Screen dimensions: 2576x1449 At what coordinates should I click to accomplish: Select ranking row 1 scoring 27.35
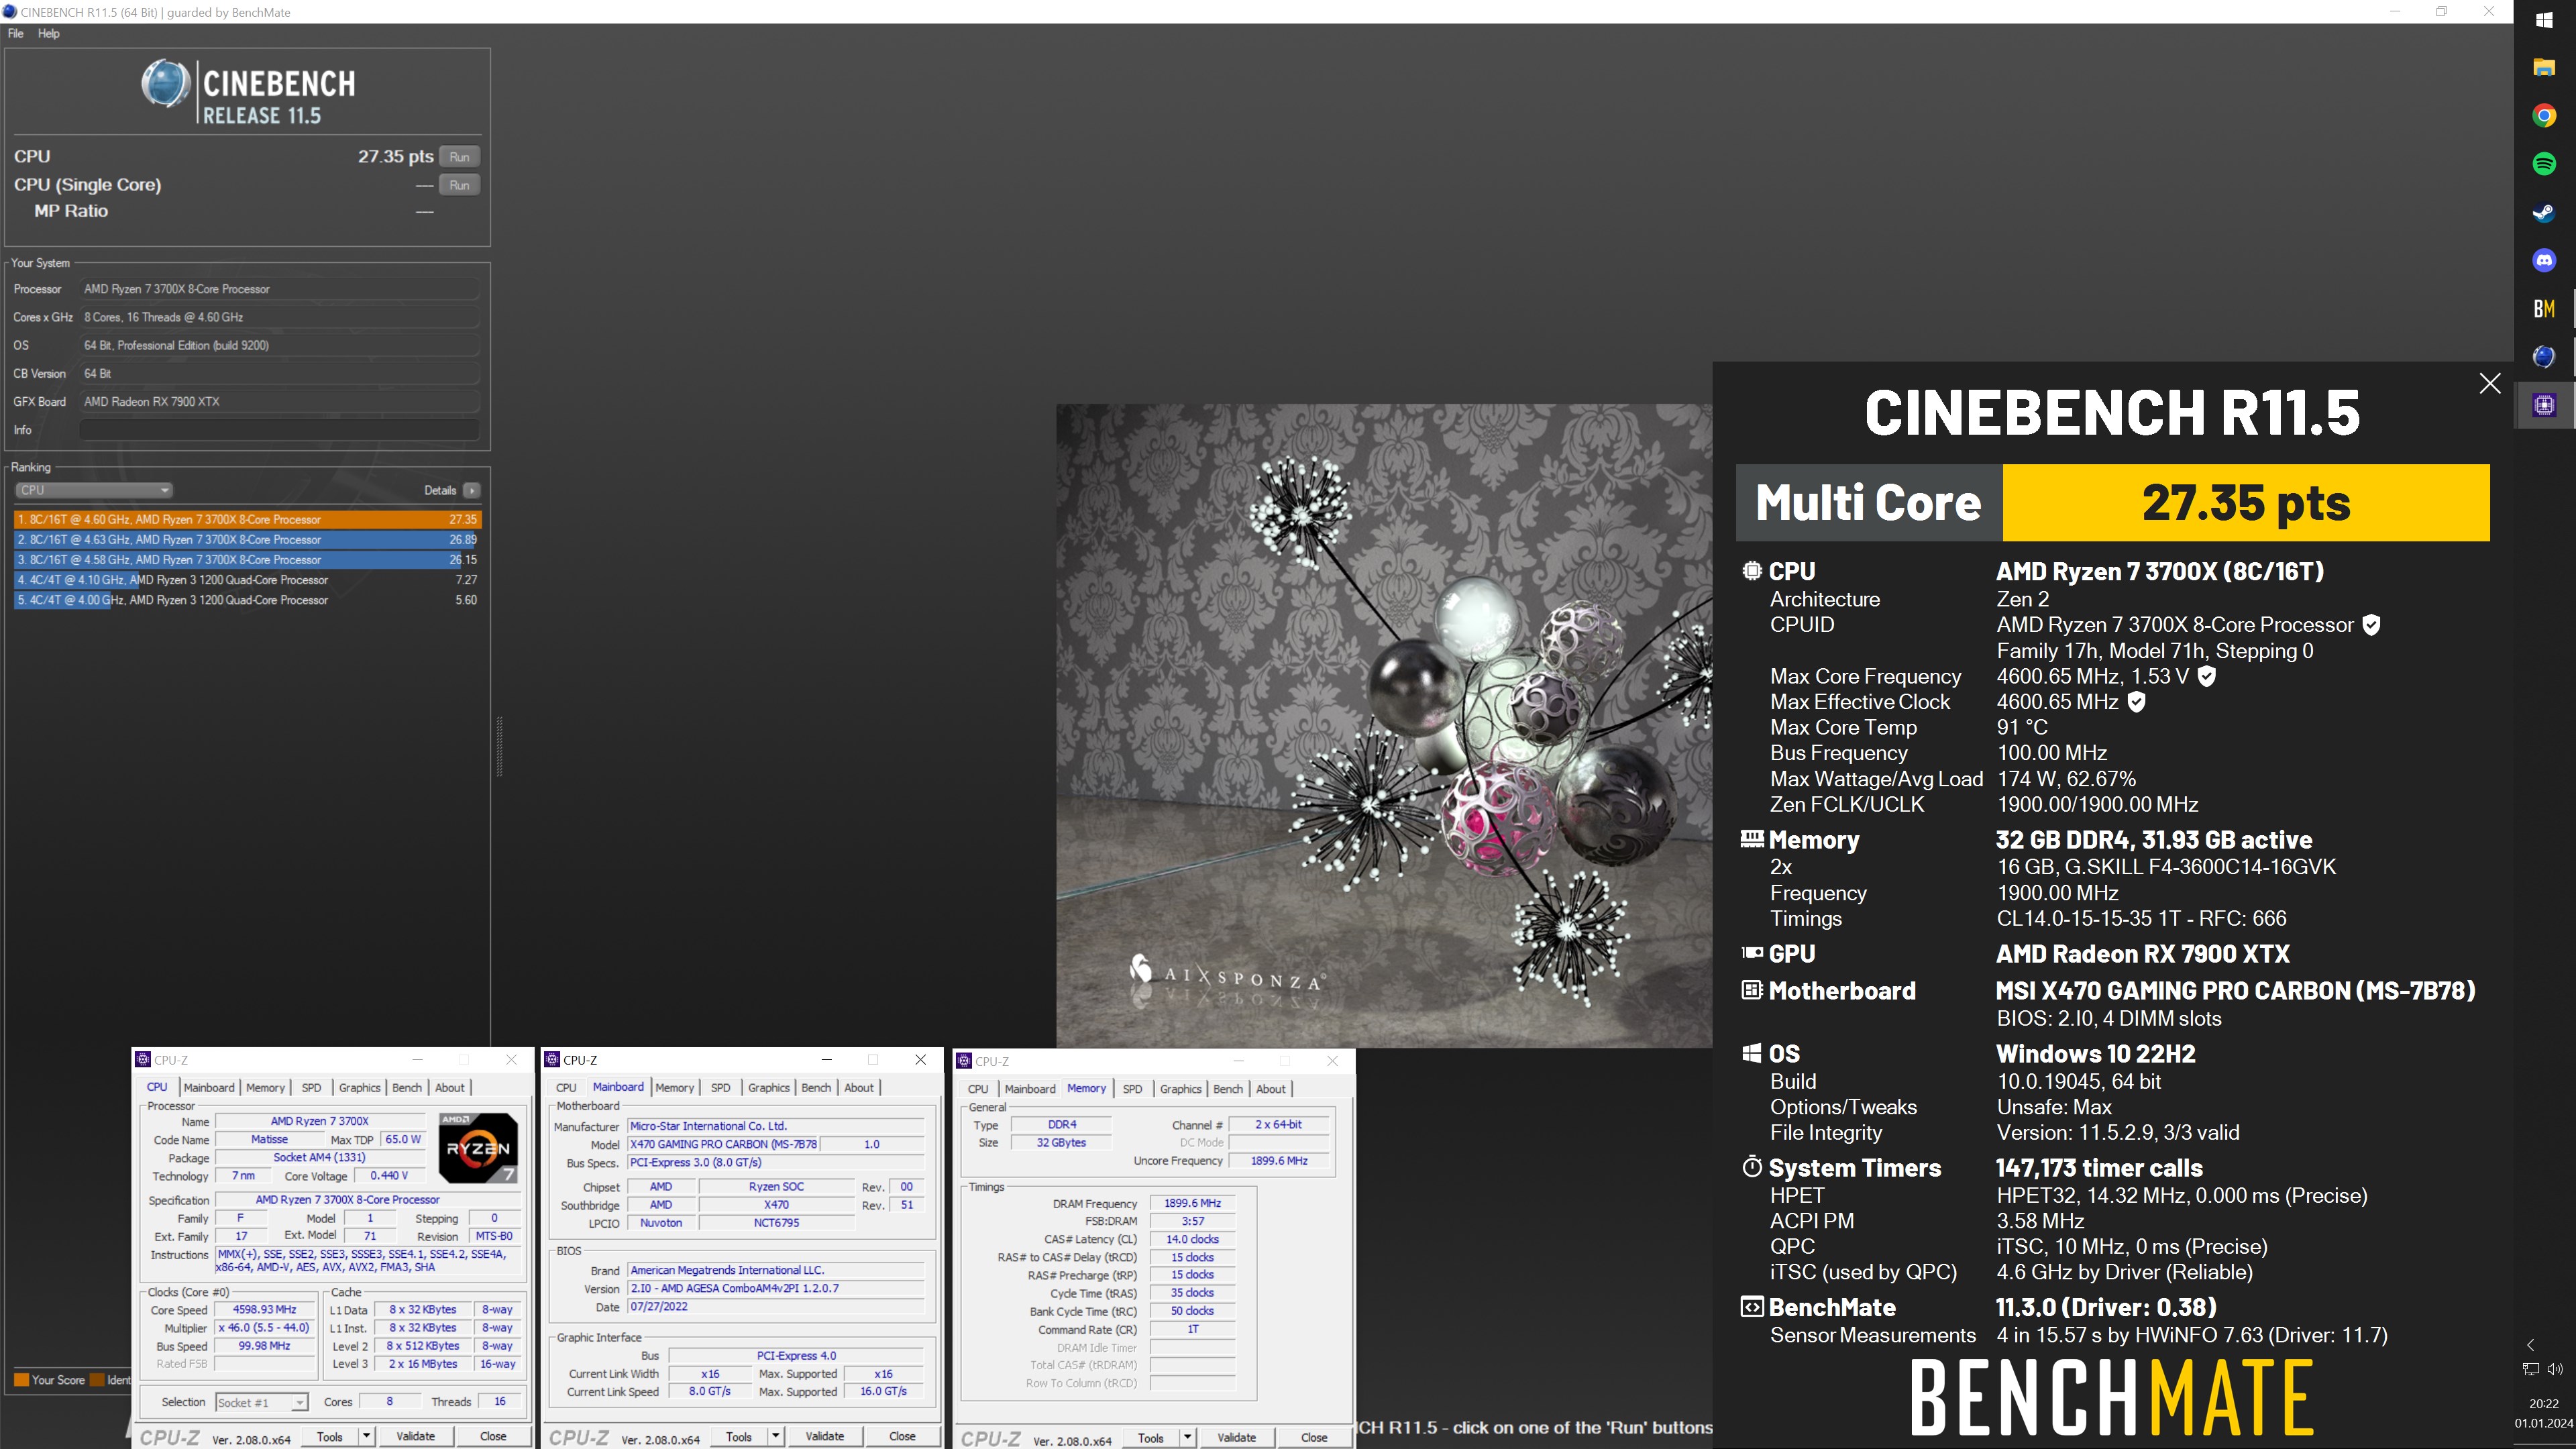(248, 519)
